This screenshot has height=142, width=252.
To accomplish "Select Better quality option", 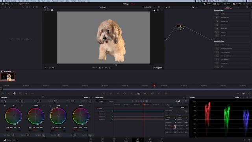I will (182, 107).
